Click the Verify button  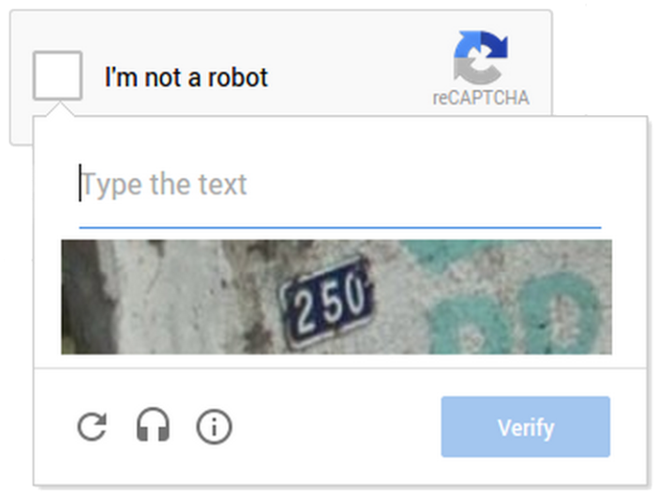point(525,427)
